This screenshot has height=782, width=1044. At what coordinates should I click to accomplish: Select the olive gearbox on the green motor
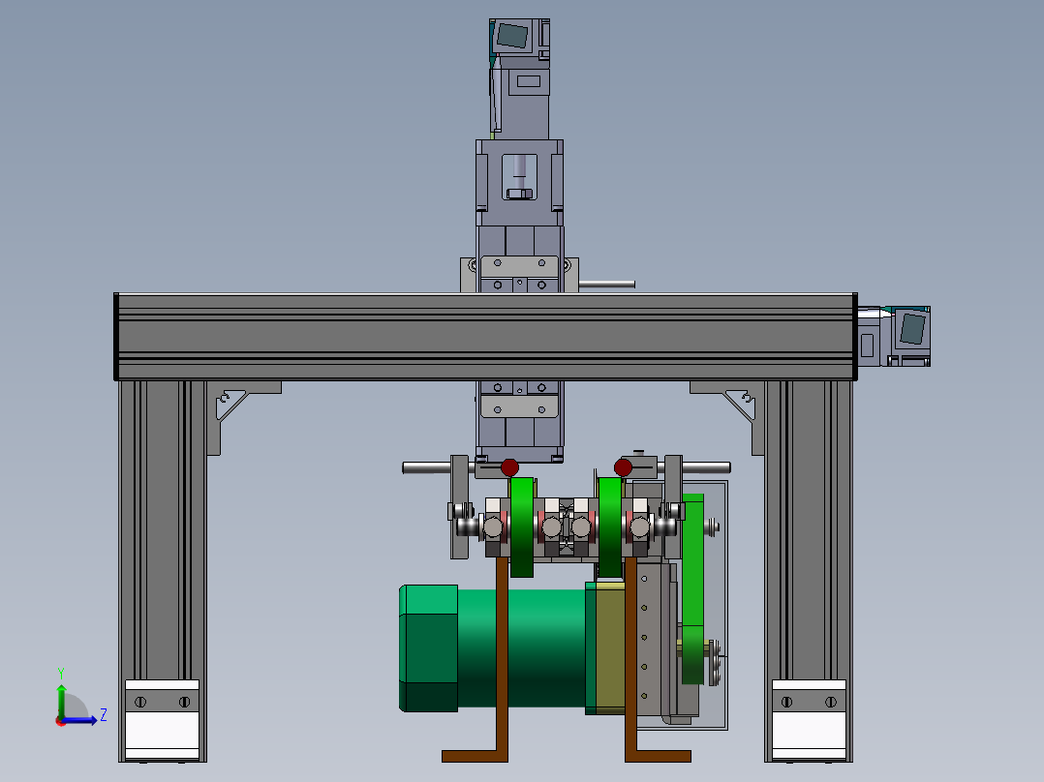tap(610, 647)
